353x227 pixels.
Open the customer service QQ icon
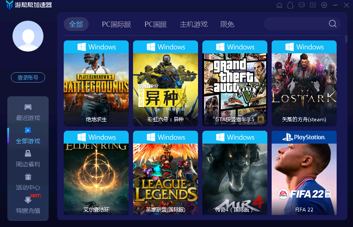pyautogui.click(x=290, y=5)
